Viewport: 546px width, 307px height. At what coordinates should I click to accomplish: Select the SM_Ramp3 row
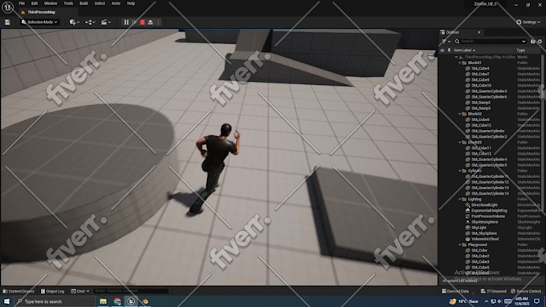click(490, 108)
